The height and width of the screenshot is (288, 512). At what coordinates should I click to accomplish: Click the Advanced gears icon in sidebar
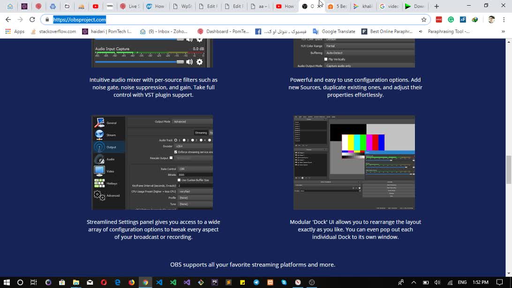click(x=99, y=196)
